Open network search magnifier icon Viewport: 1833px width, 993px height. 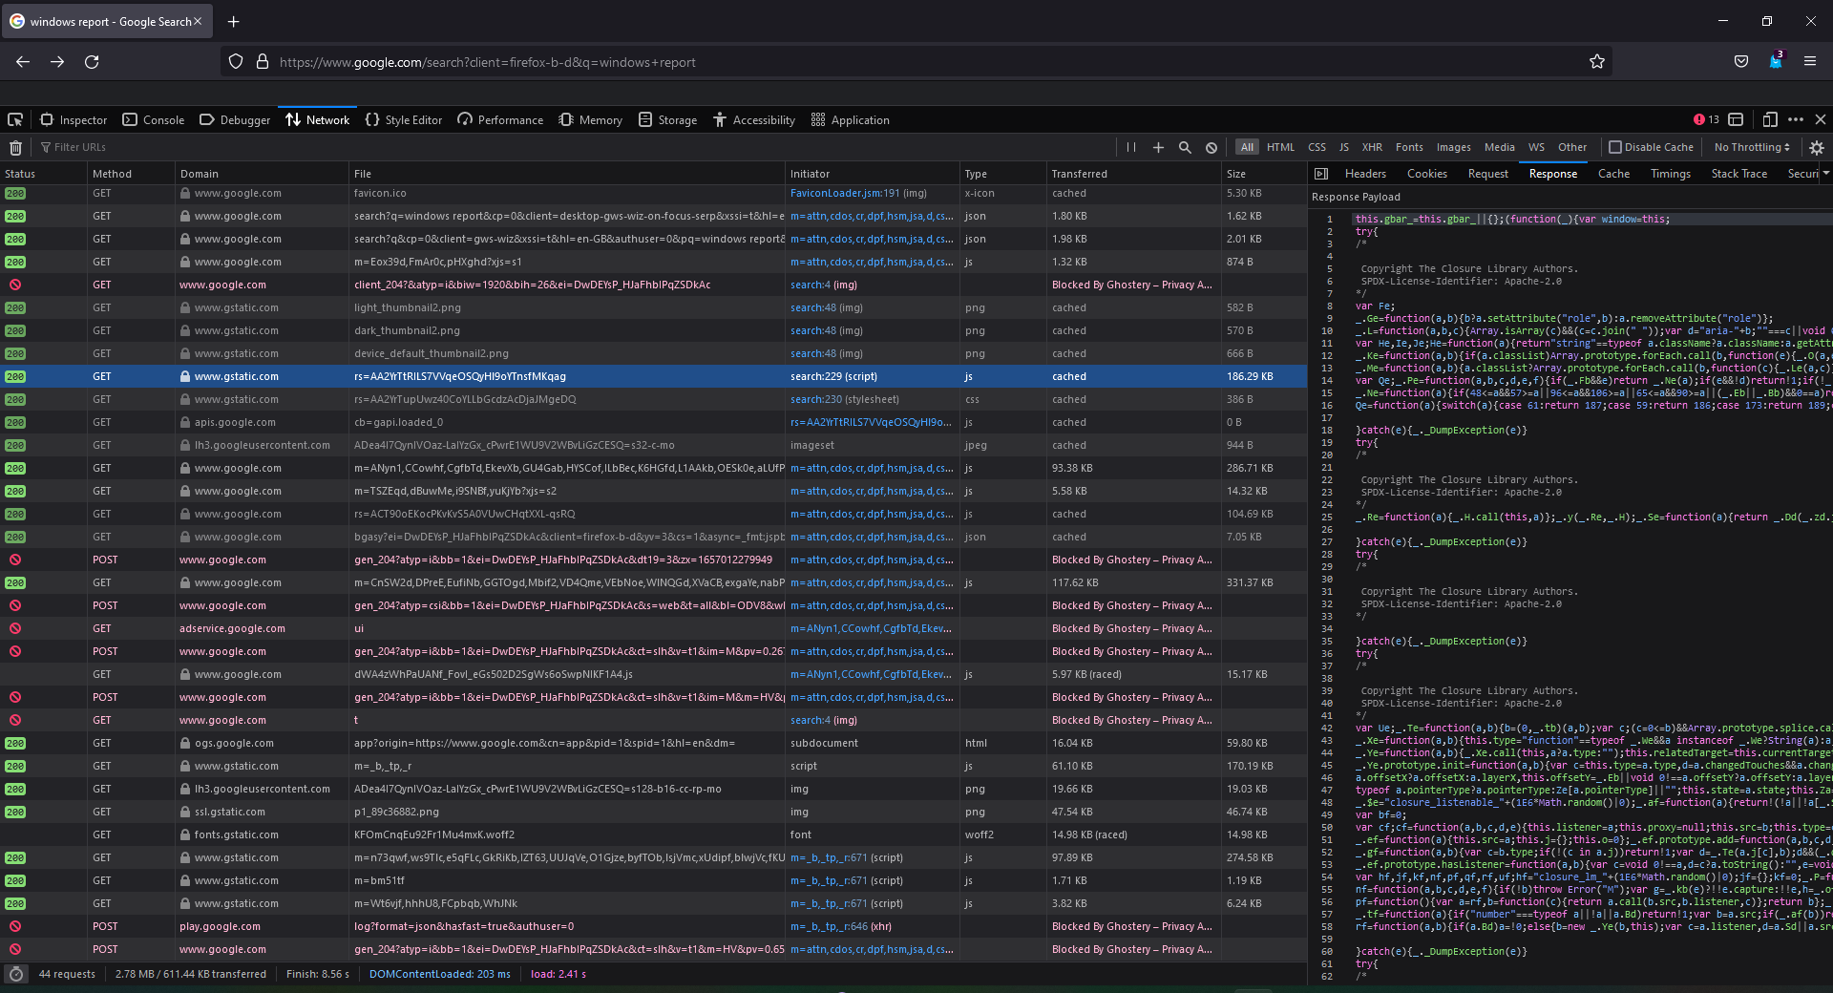[1185, 148]
